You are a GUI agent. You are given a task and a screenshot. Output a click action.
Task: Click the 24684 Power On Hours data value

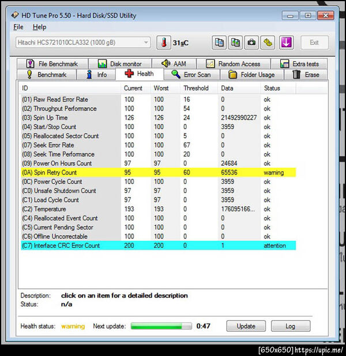tap(229, 163)
